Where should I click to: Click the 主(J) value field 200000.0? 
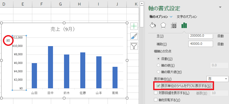(200, 36)
